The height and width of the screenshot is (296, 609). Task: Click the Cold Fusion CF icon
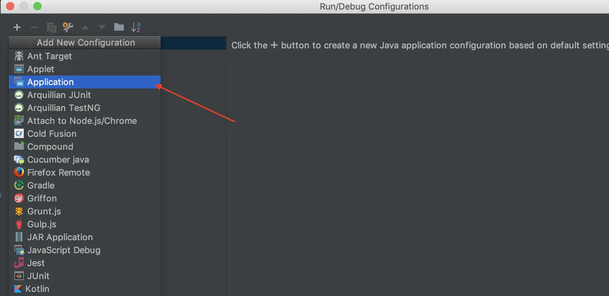(19, 134)
